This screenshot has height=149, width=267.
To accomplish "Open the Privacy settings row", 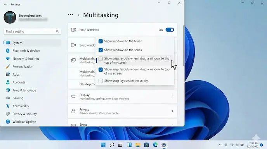I will pos(122,111).
